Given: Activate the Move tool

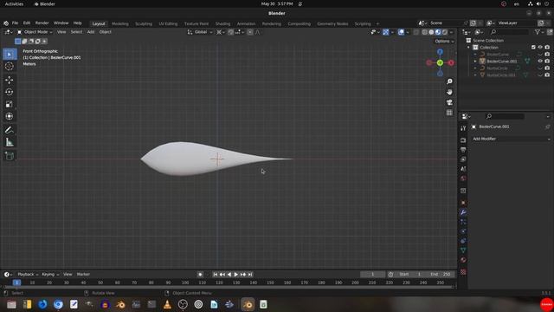Looking at the screenshot, I should click(10, 80).
